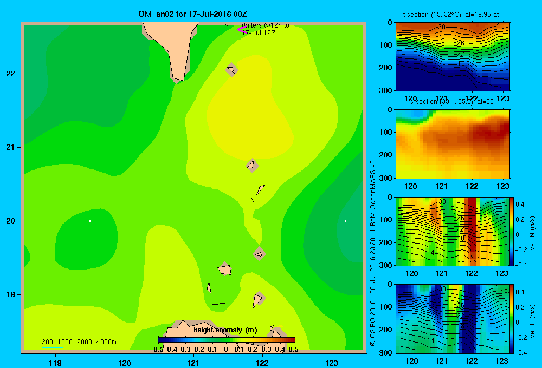Screen dimensions: 542x368
Task: Click the 0.4 tick on vel. N color bar
Action: (520, 205)
